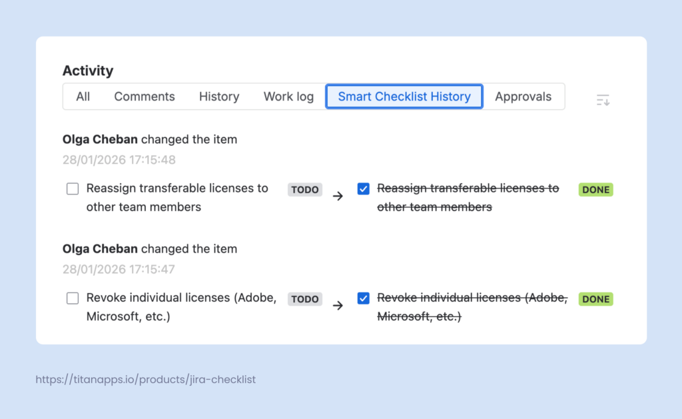Select the Work log tab

point(288,96)
